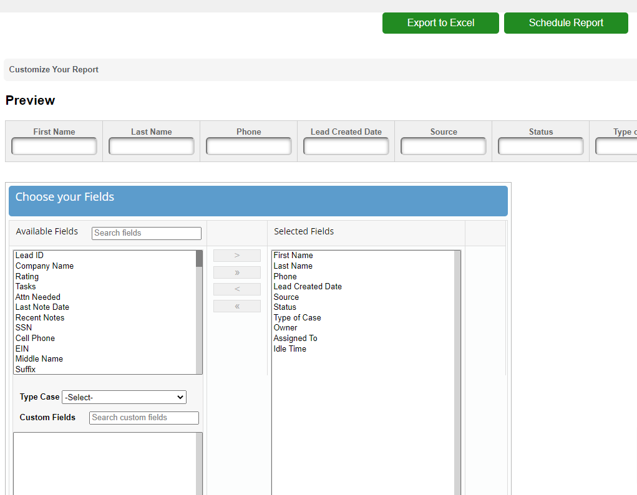Image resolution: width=637 pixels, height=495 pixels.
Task: Click the add all fields double arrow (»)
Action: pyautogui.click(x=236, y=272)
